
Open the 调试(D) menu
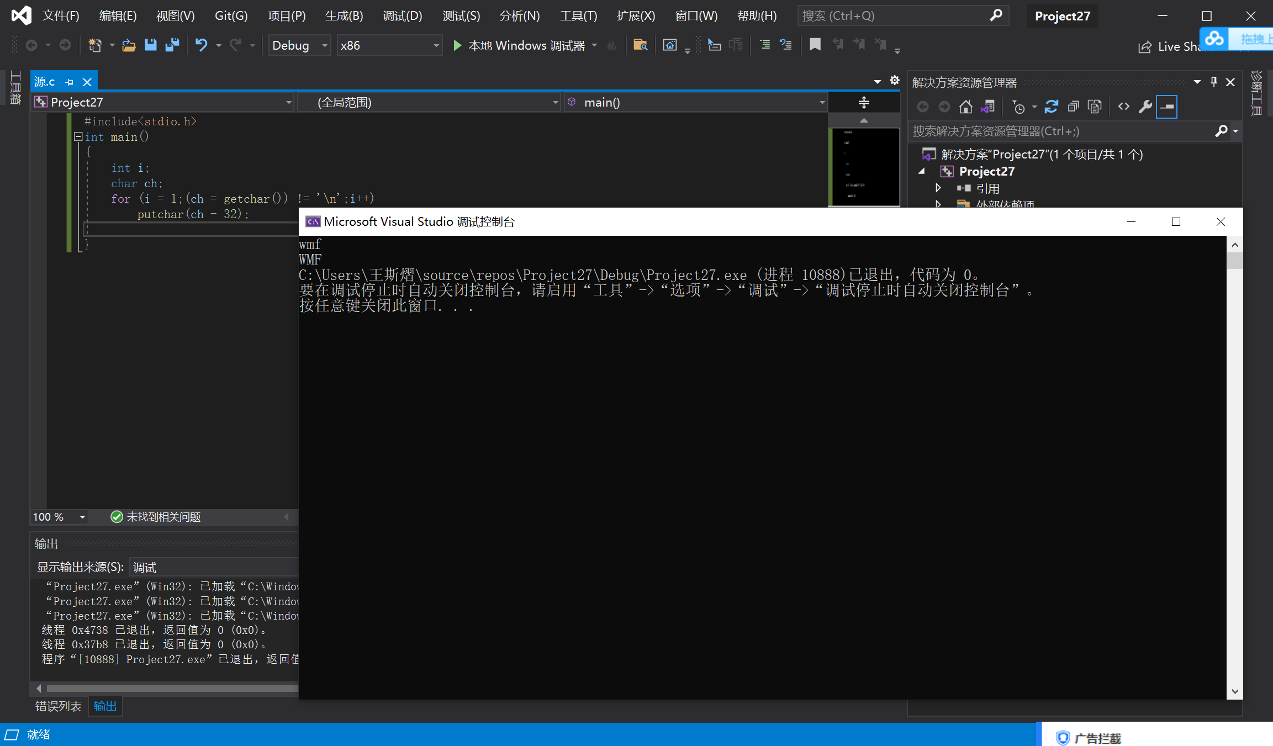point(402,16)
